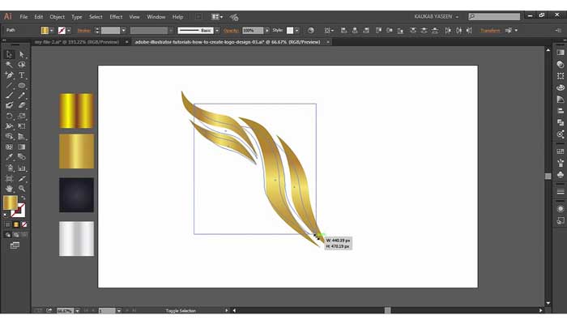Click the Opacity link label
The width and height of the screenshot is (567, 324).
(232, 30)
